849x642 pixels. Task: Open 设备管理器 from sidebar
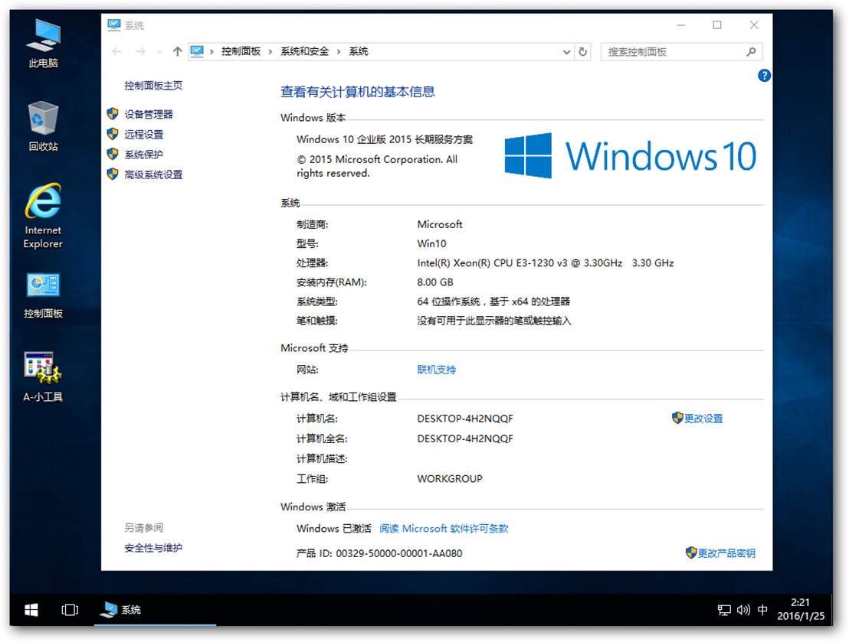(x=149, y=114)
